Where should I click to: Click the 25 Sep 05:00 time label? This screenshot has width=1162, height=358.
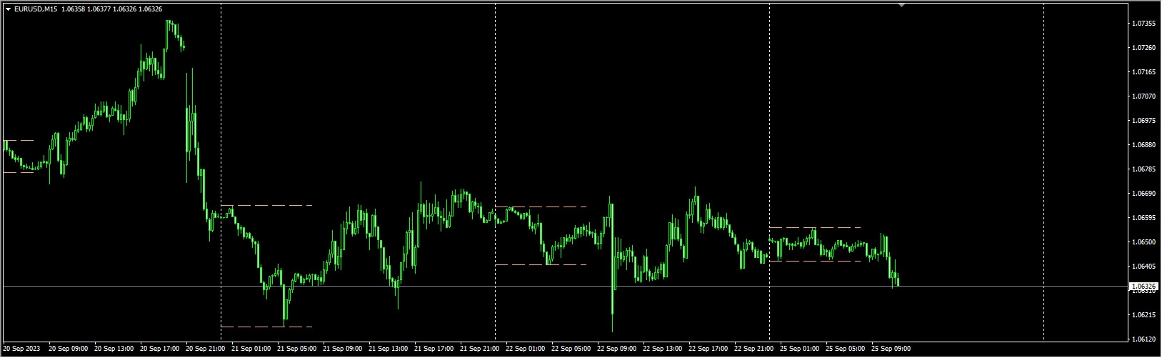(845, 349)
